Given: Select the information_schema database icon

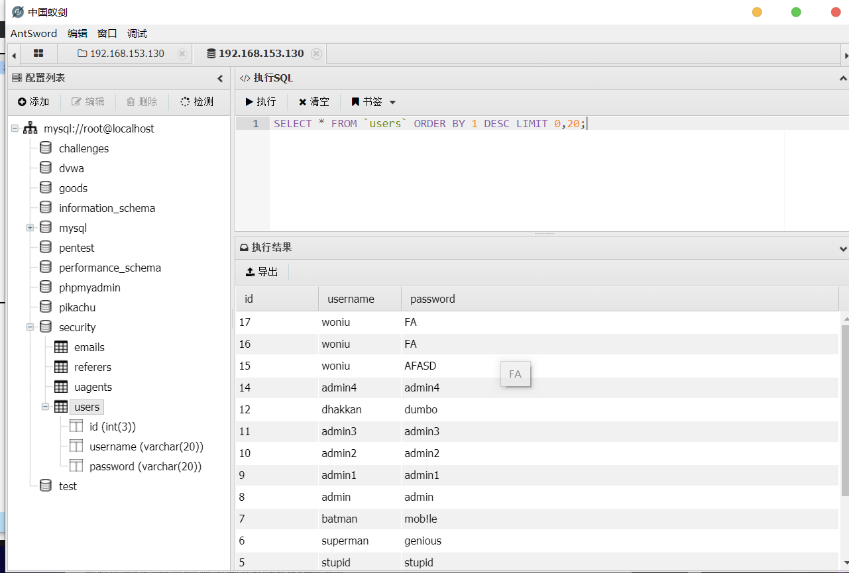Looking at the screenshot, I should click(46, 208).
